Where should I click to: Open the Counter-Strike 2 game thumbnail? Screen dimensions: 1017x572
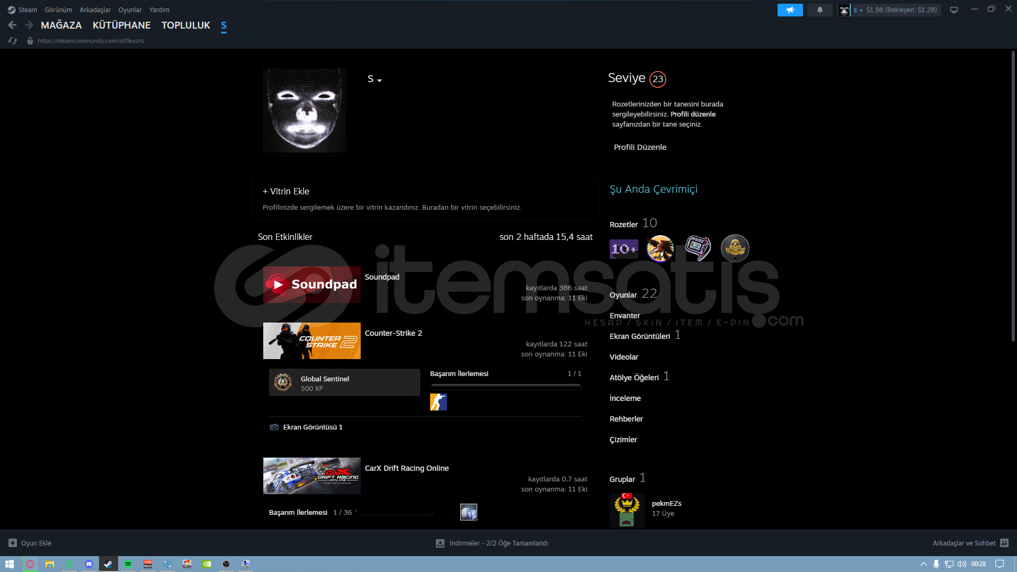[x=311, y=341]
